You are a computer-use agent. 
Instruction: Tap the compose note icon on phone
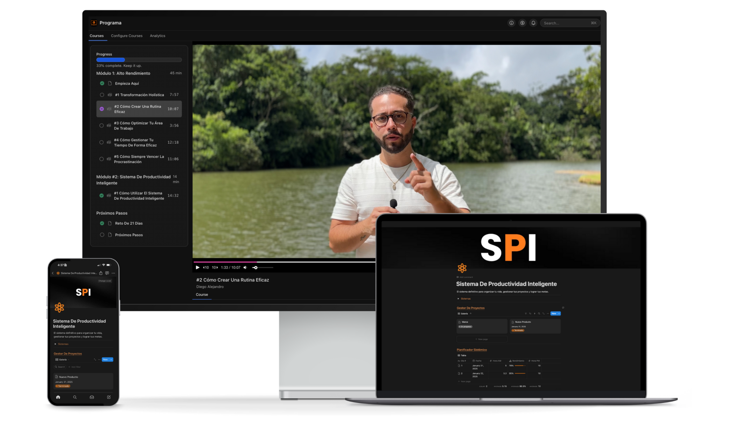tap(109, 397)
